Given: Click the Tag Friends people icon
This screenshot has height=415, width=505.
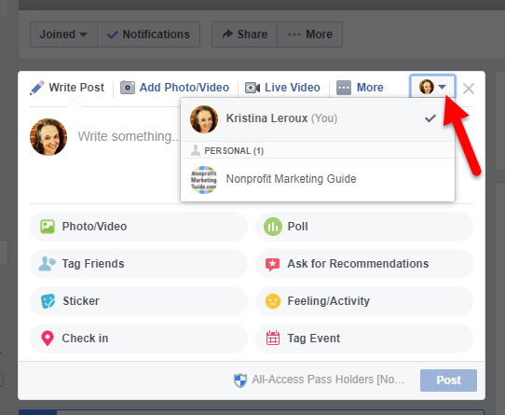Looking at the screenshot, I should (x=47, y=263).
